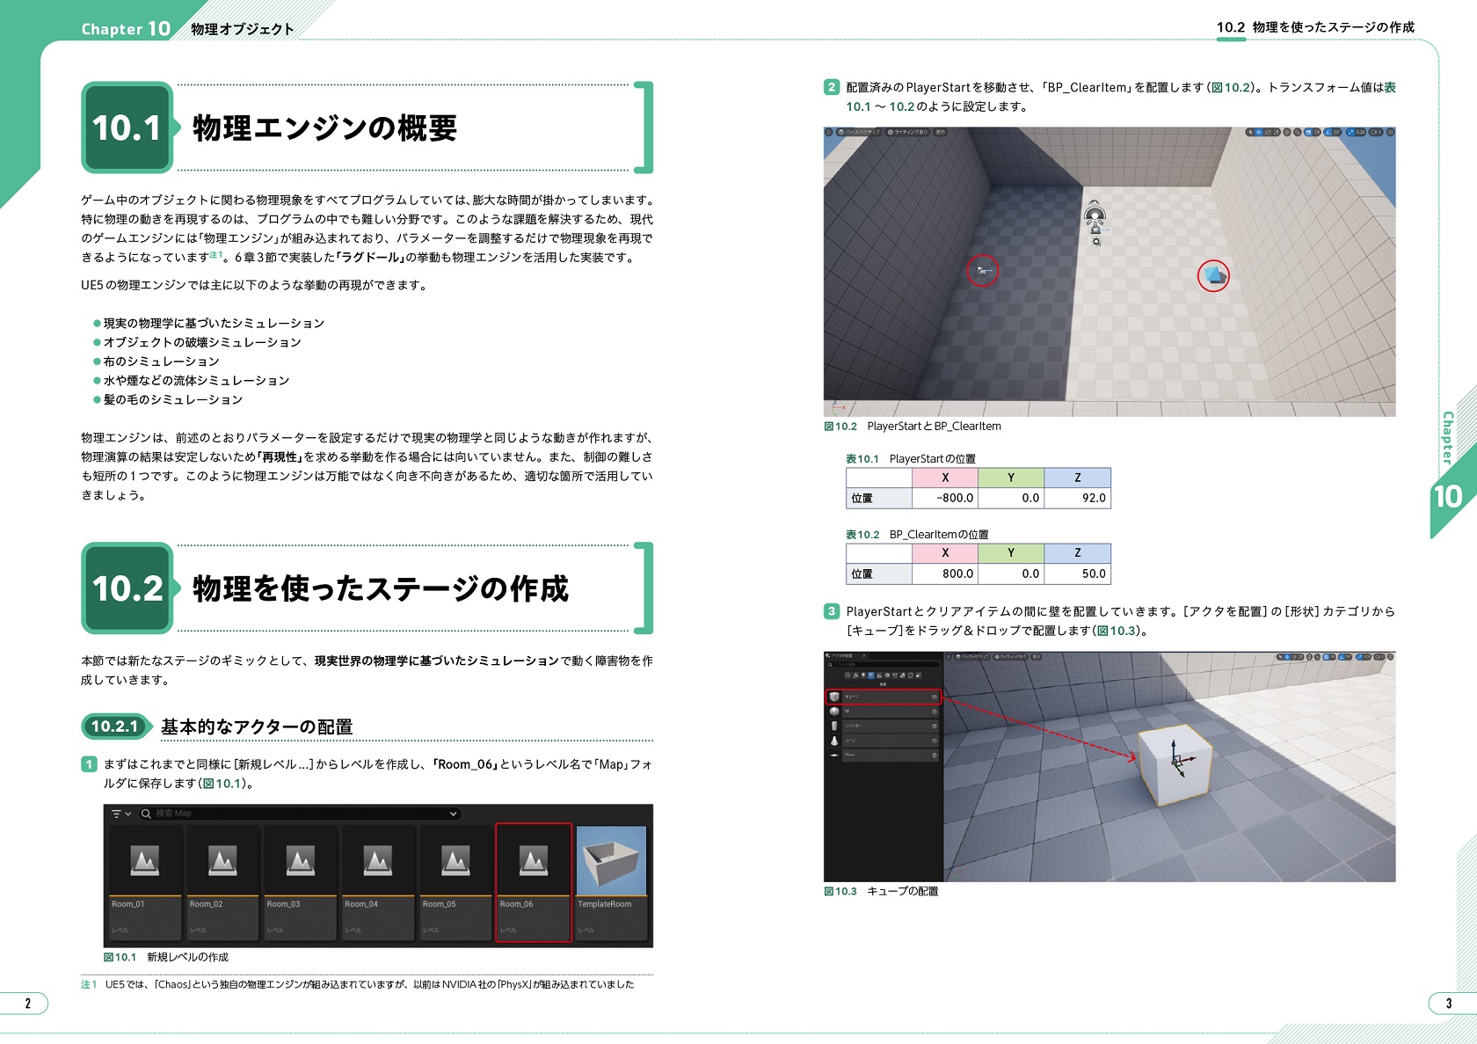Toggle grid snapping in the top viewport toolbar
The height and width of the screenshot is (1044, 1477).
pyautogui.click(x=1308, y=132)
